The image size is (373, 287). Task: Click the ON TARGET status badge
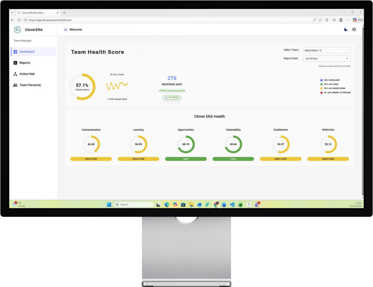(172, 97)
